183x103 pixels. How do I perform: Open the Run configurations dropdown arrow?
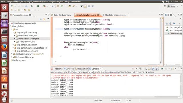[x=41, y=6]
